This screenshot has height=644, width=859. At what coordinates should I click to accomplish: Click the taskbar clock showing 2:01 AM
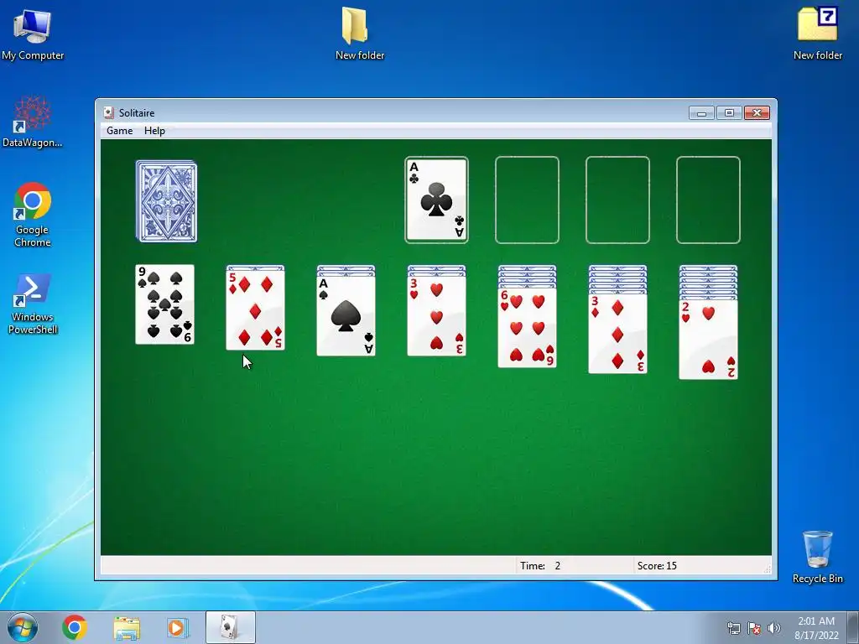(x=816, y=628)
